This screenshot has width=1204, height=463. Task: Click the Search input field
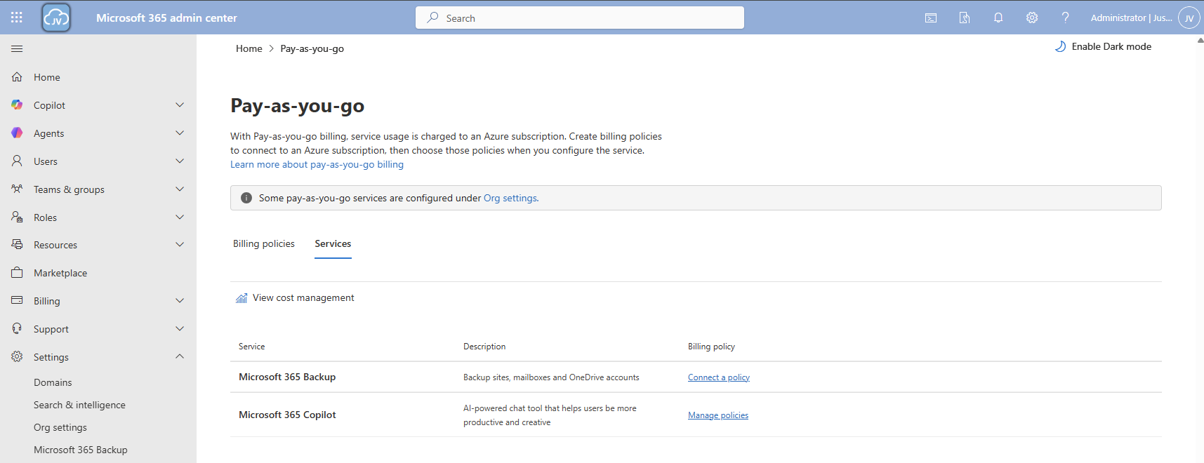[x=580, y=18]
